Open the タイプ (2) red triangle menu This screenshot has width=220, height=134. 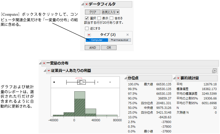click(x=89, y=35)
